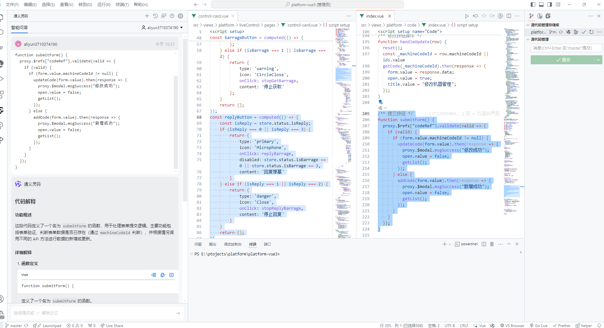This screenshot has width=604, height=328.
Task: Click master branch in status bar
Action: [13, 325]
